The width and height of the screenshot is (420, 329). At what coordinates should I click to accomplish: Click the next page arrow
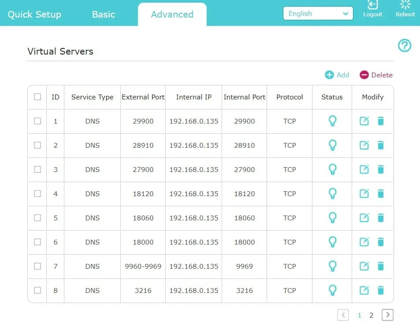tap(387, 315)
